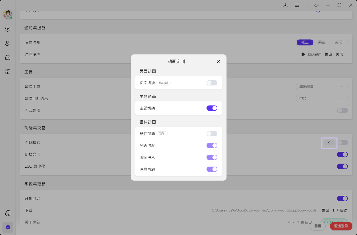Viewport: 357px width, 235px height.
Task: Open the devices icon in sidebar
Action: click(8, 213)
